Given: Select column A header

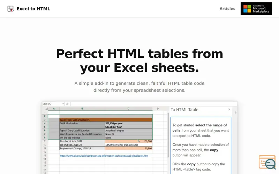Looking at the screenshot, I should [x=54, y=109].
